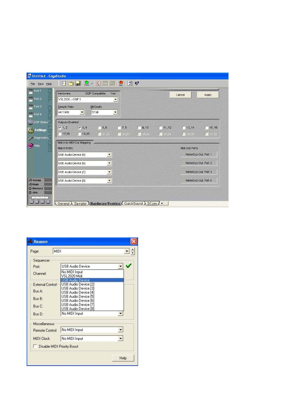Check Disable MIDI Priority Boost in Reason
The width and height of the screenshot is (282, 400).
pos(35,346)
